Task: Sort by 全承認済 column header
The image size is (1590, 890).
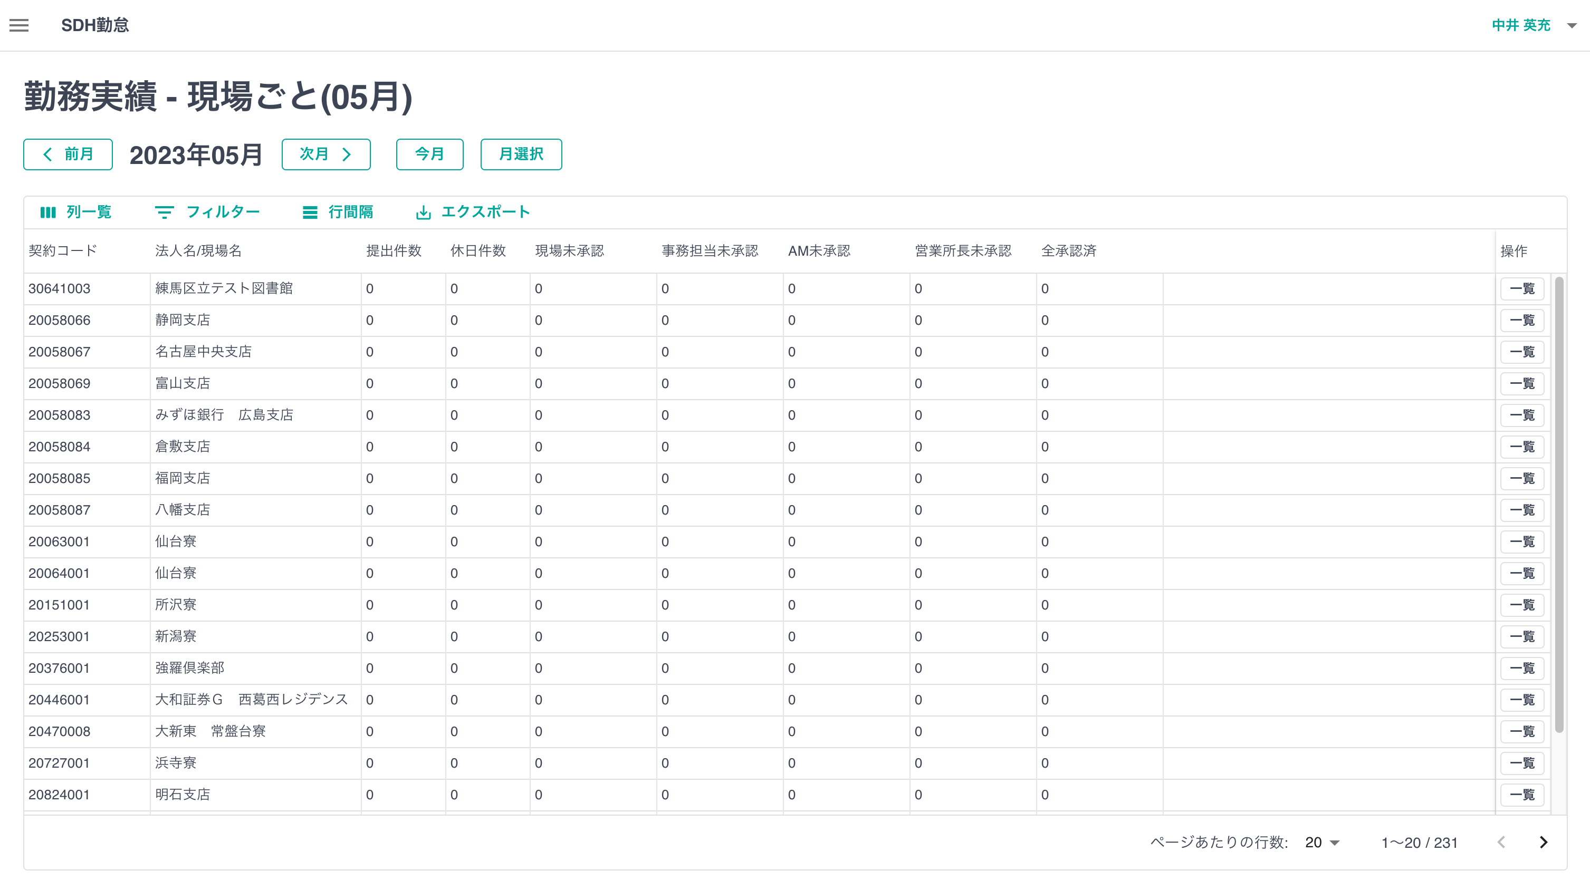Action: coord(1068,250)
